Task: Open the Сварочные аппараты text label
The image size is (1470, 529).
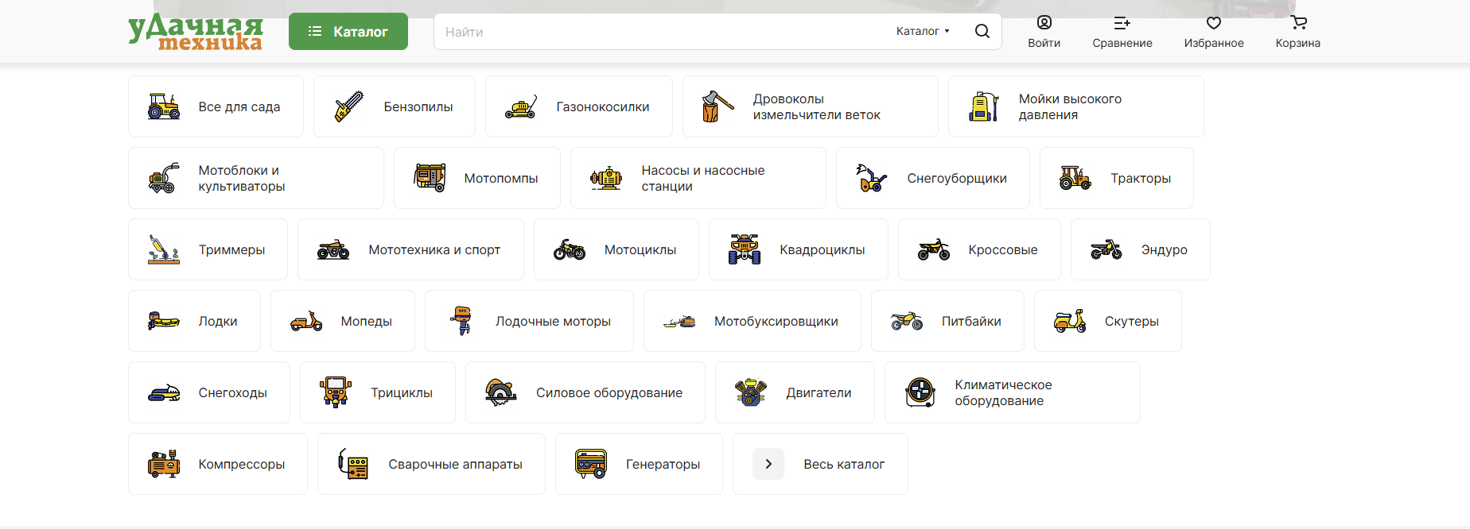Action: [x=455, y=464]
